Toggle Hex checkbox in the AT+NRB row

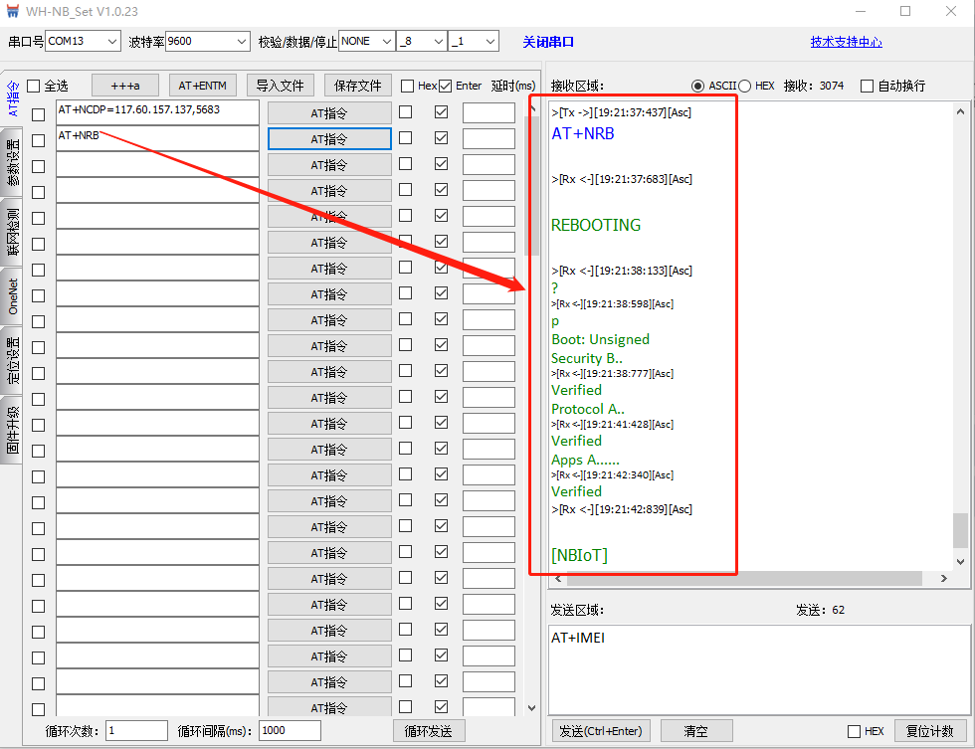(406, 137)
